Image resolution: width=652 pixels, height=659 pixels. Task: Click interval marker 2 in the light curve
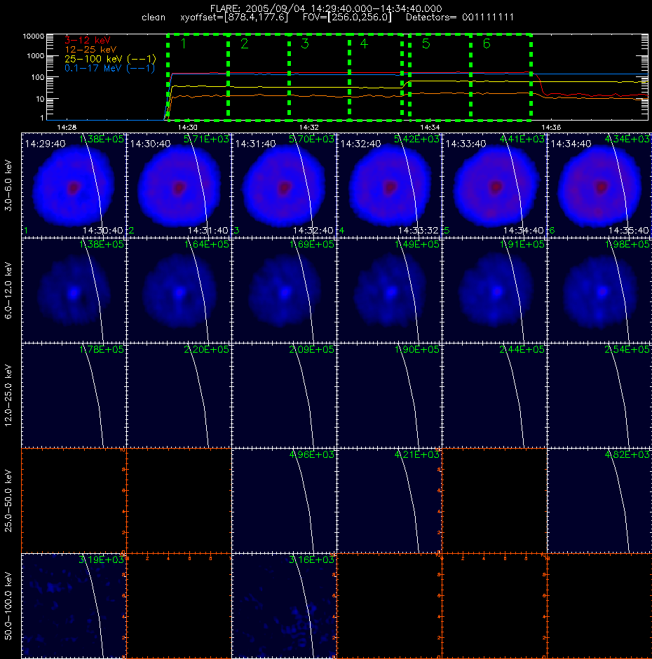(x=244, y=43)
